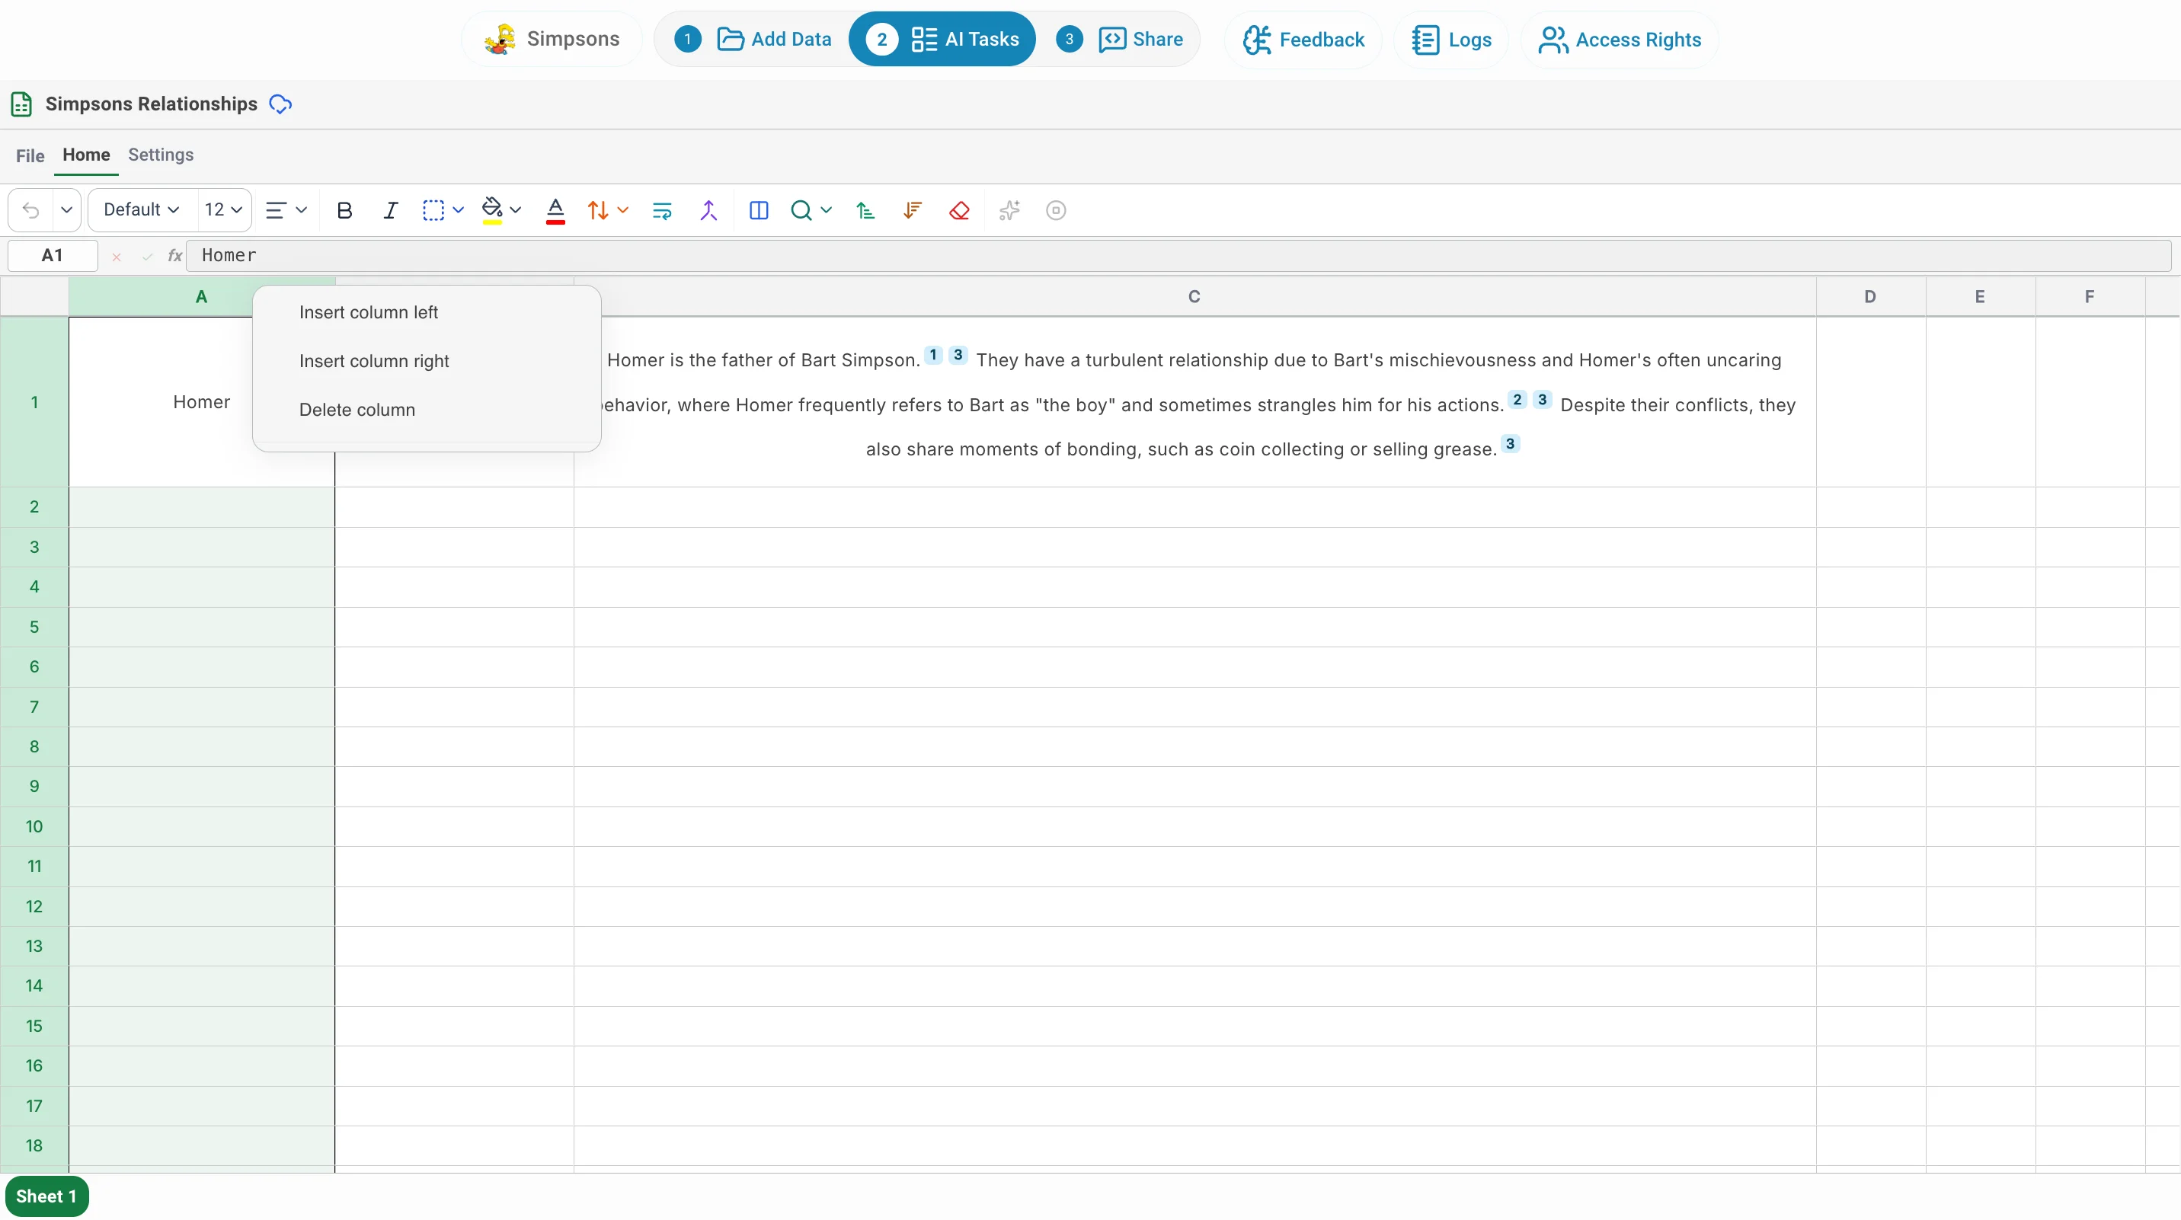Viewport: 2181px width, 1220px height.
Task: Go to step 1 Add Data
Action: [753, 39]
